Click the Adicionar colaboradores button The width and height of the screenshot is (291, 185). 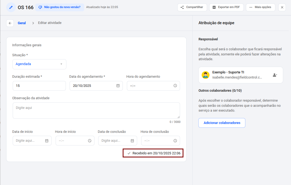click(222, 123)
